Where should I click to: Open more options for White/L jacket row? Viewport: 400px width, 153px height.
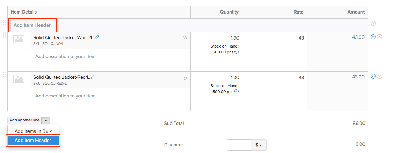(x=374, y=37)
